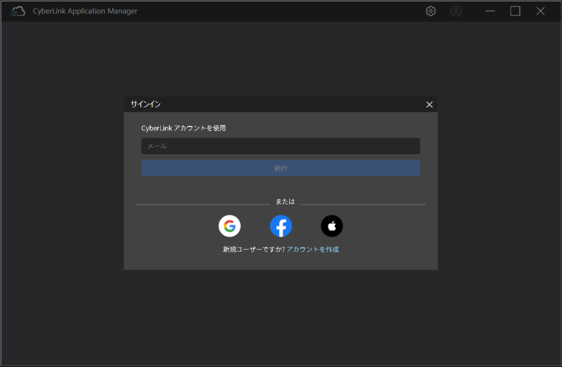Screen dimensions: 562x367
Task: Close the CyberLink Application Manager window
Action: pyautogui.click(x=541, y=11)
